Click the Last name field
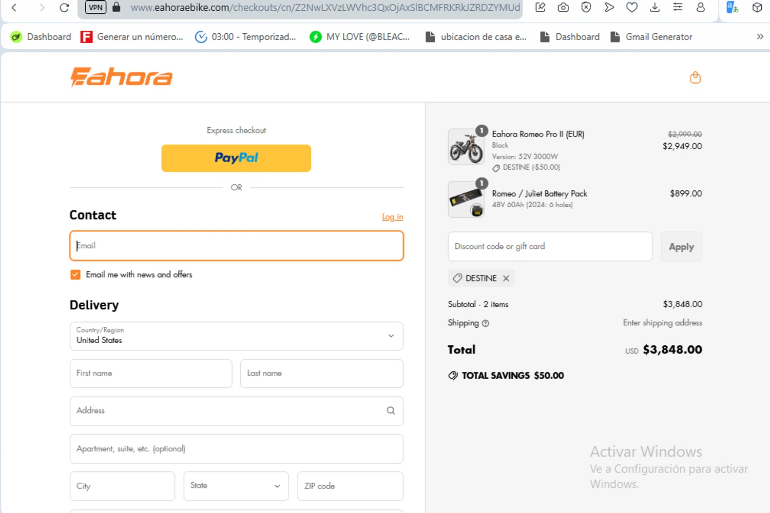 pyautogui.click(x=322, y=373)
